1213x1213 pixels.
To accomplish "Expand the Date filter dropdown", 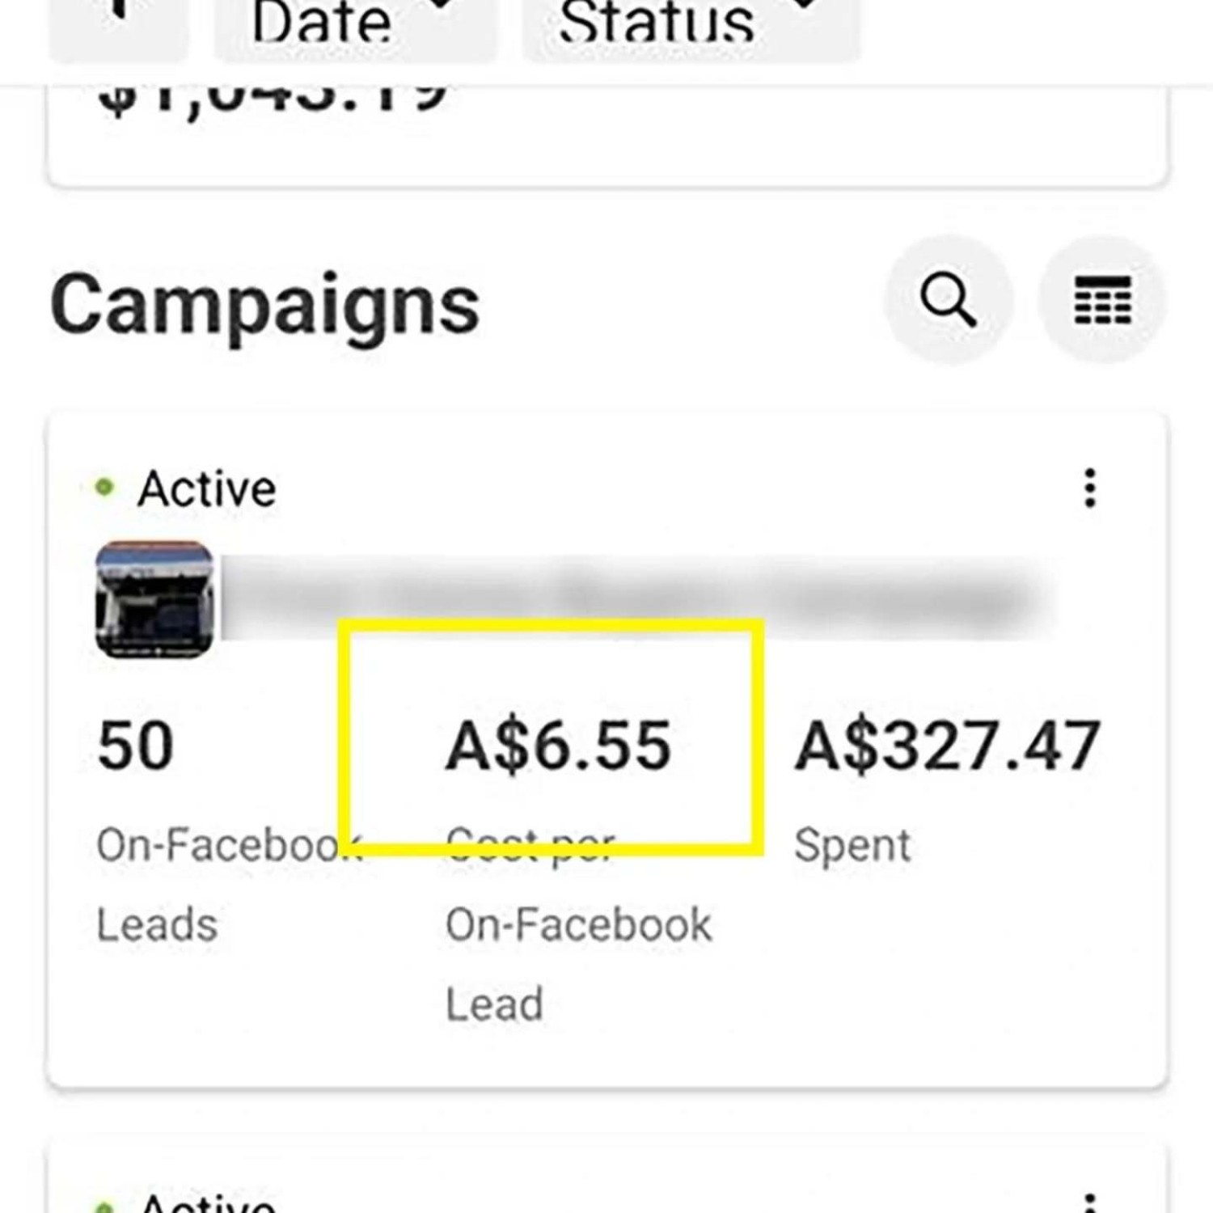I will pyautogui.click(x=354, y=24).
